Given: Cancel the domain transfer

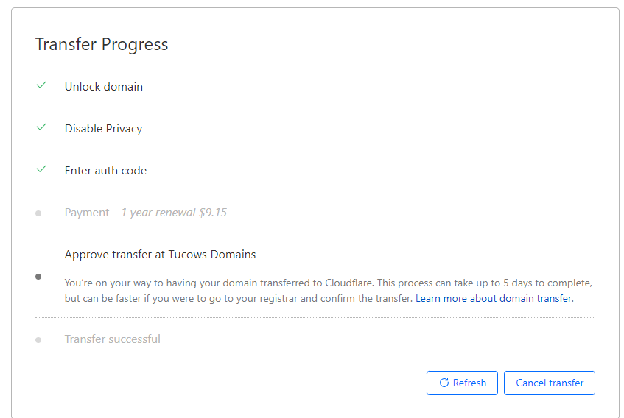Looking at the screenshot, I should (x=549, y=383).
